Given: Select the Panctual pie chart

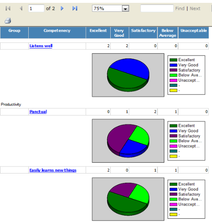Looking at the screenshot, I should coord(128,141).
